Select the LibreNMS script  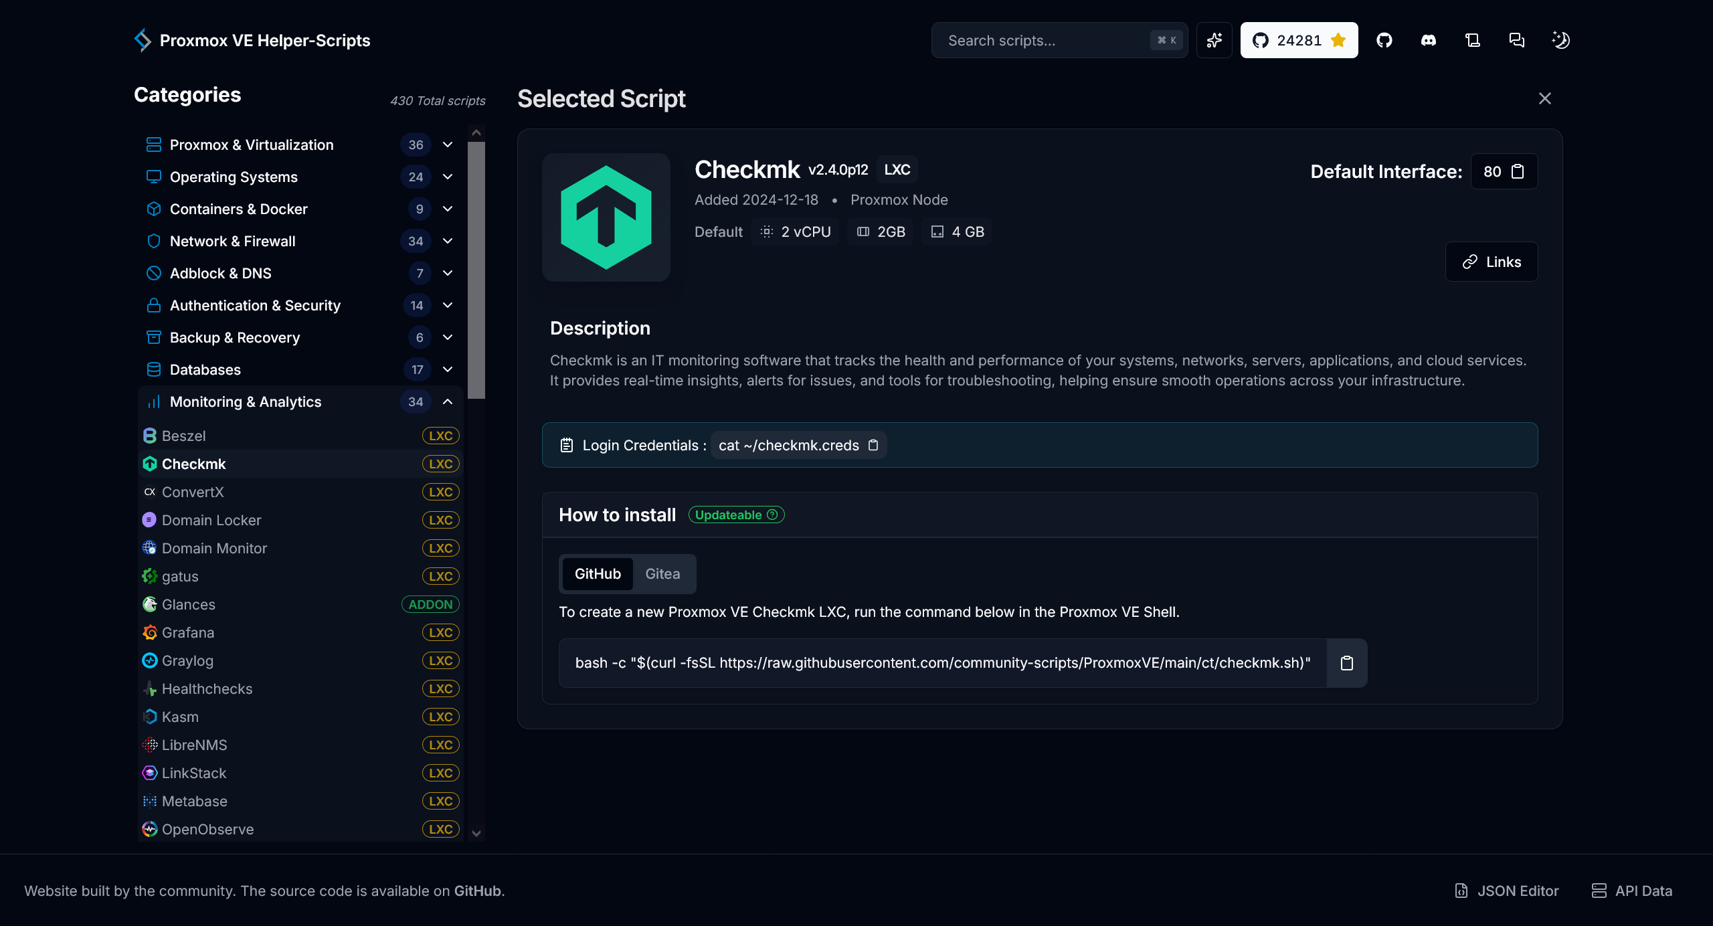[300, 745]
